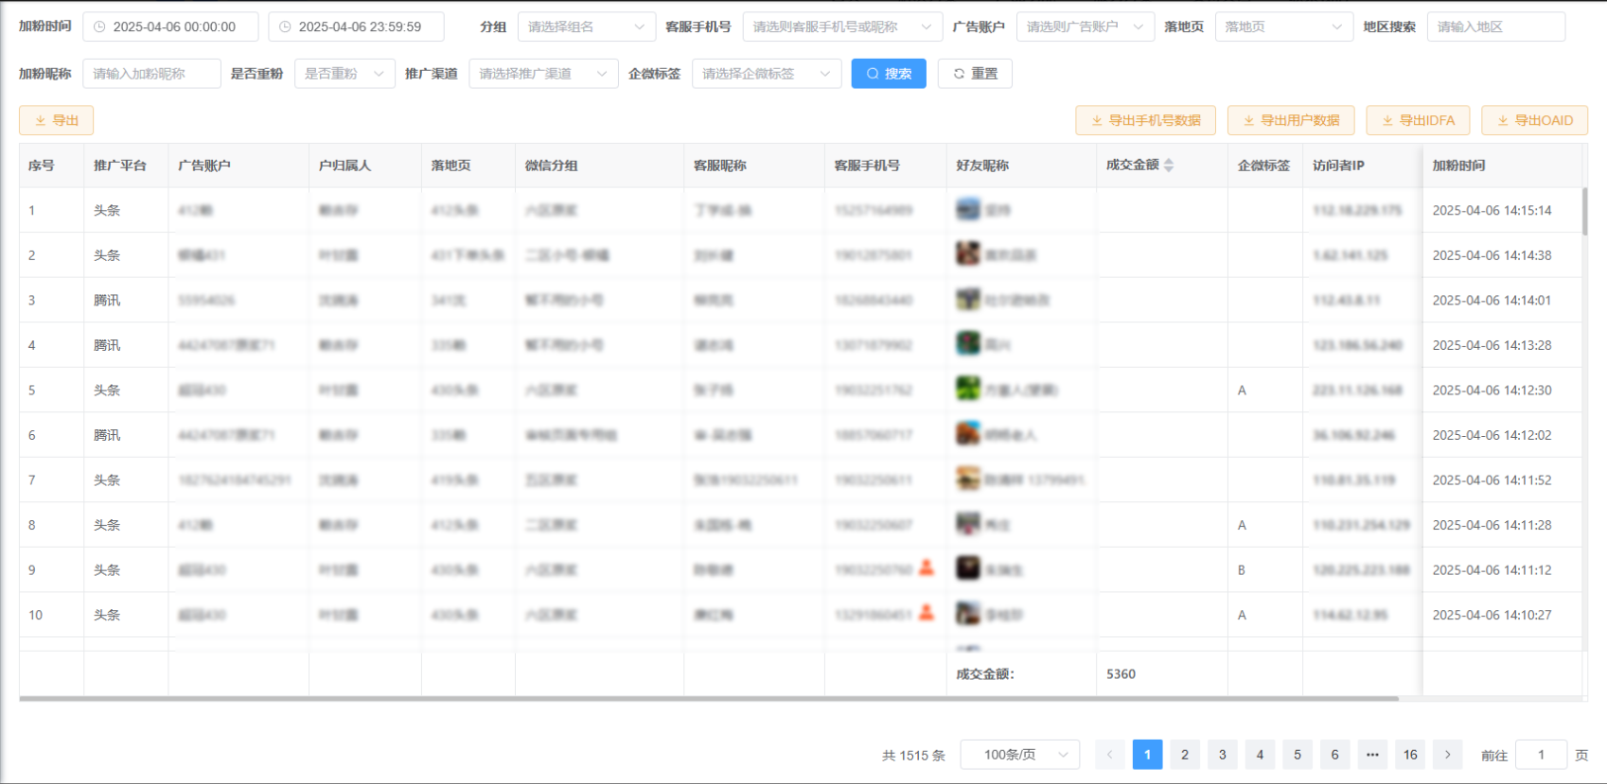Click the ellipsis more-pages button
The width and height of the screenshot is (1607, 784).
tap(1372, 755)
